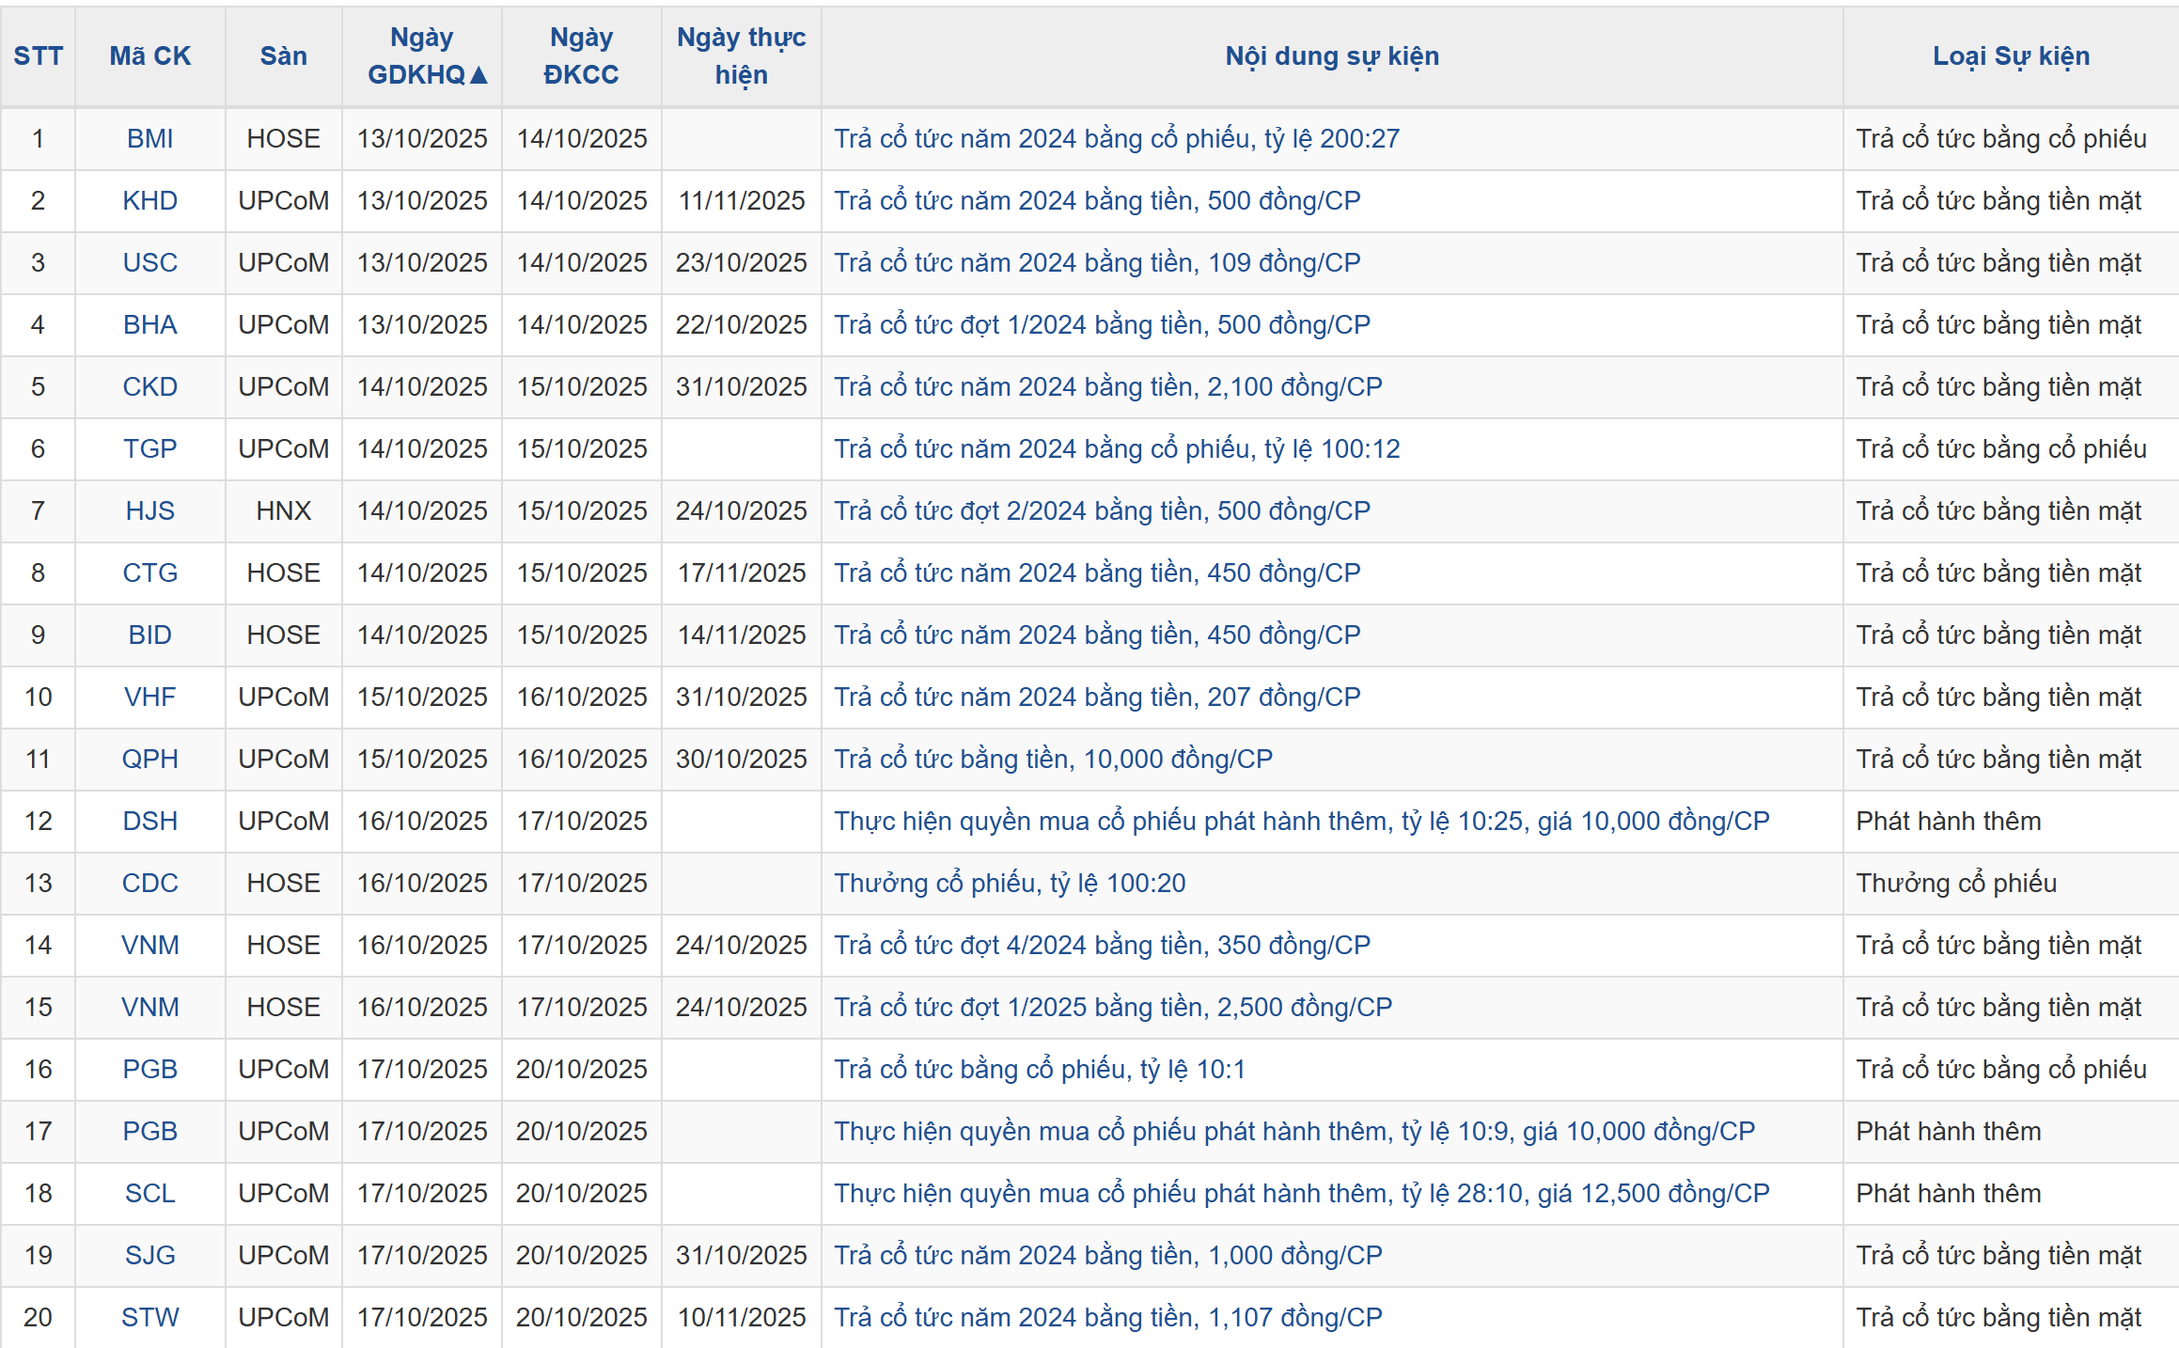Click the BID ticker link
This screenshot has width=2179, height=1348.
click(x=149, y=635)
